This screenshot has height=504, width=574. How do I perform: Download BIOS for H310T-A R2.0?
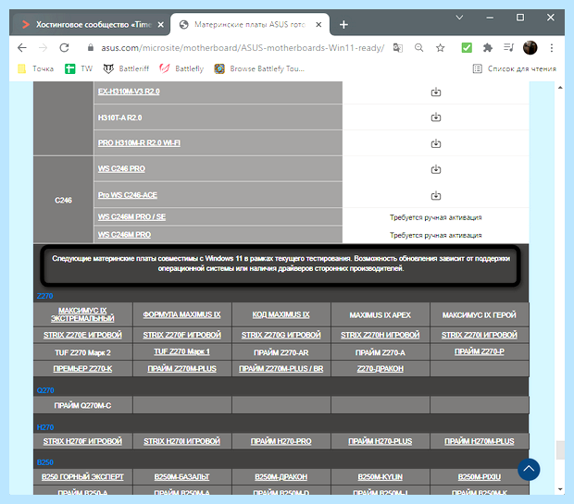[x=436, y=117]
